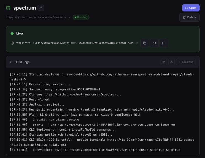Open the spectrum deployment
The width and height of the screenshot is (205, 158).
[x=191, y=8]
